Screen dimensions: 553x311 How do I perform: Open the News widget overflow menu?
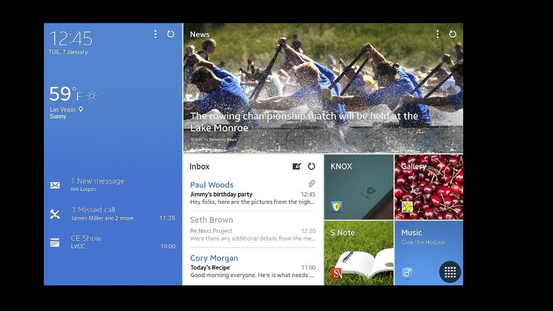438,34
